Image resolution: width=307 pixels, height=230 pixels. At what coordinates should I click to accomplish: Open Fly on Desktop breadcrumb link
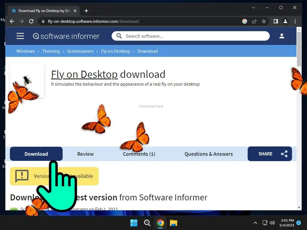click(x=115, y=51)
